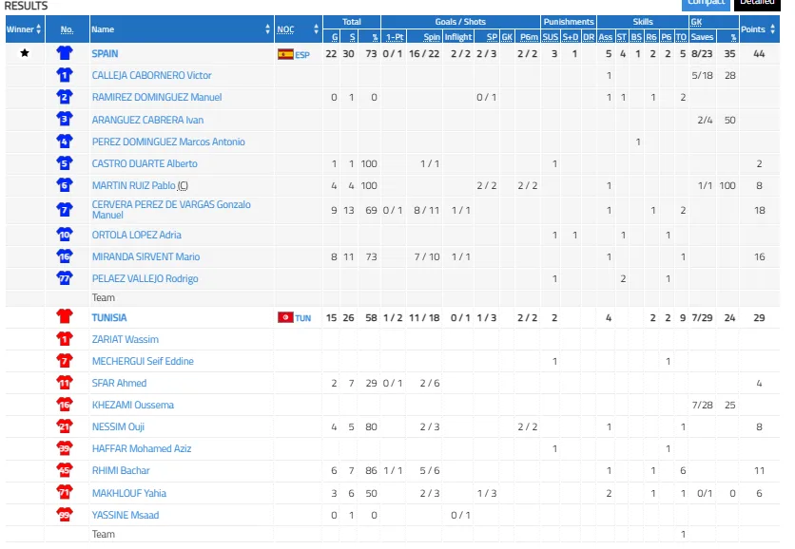This screenshot has height=549, width=795.
Task: Open CALLEJA CABORNERO Victor player link
Action: point(151,75)
